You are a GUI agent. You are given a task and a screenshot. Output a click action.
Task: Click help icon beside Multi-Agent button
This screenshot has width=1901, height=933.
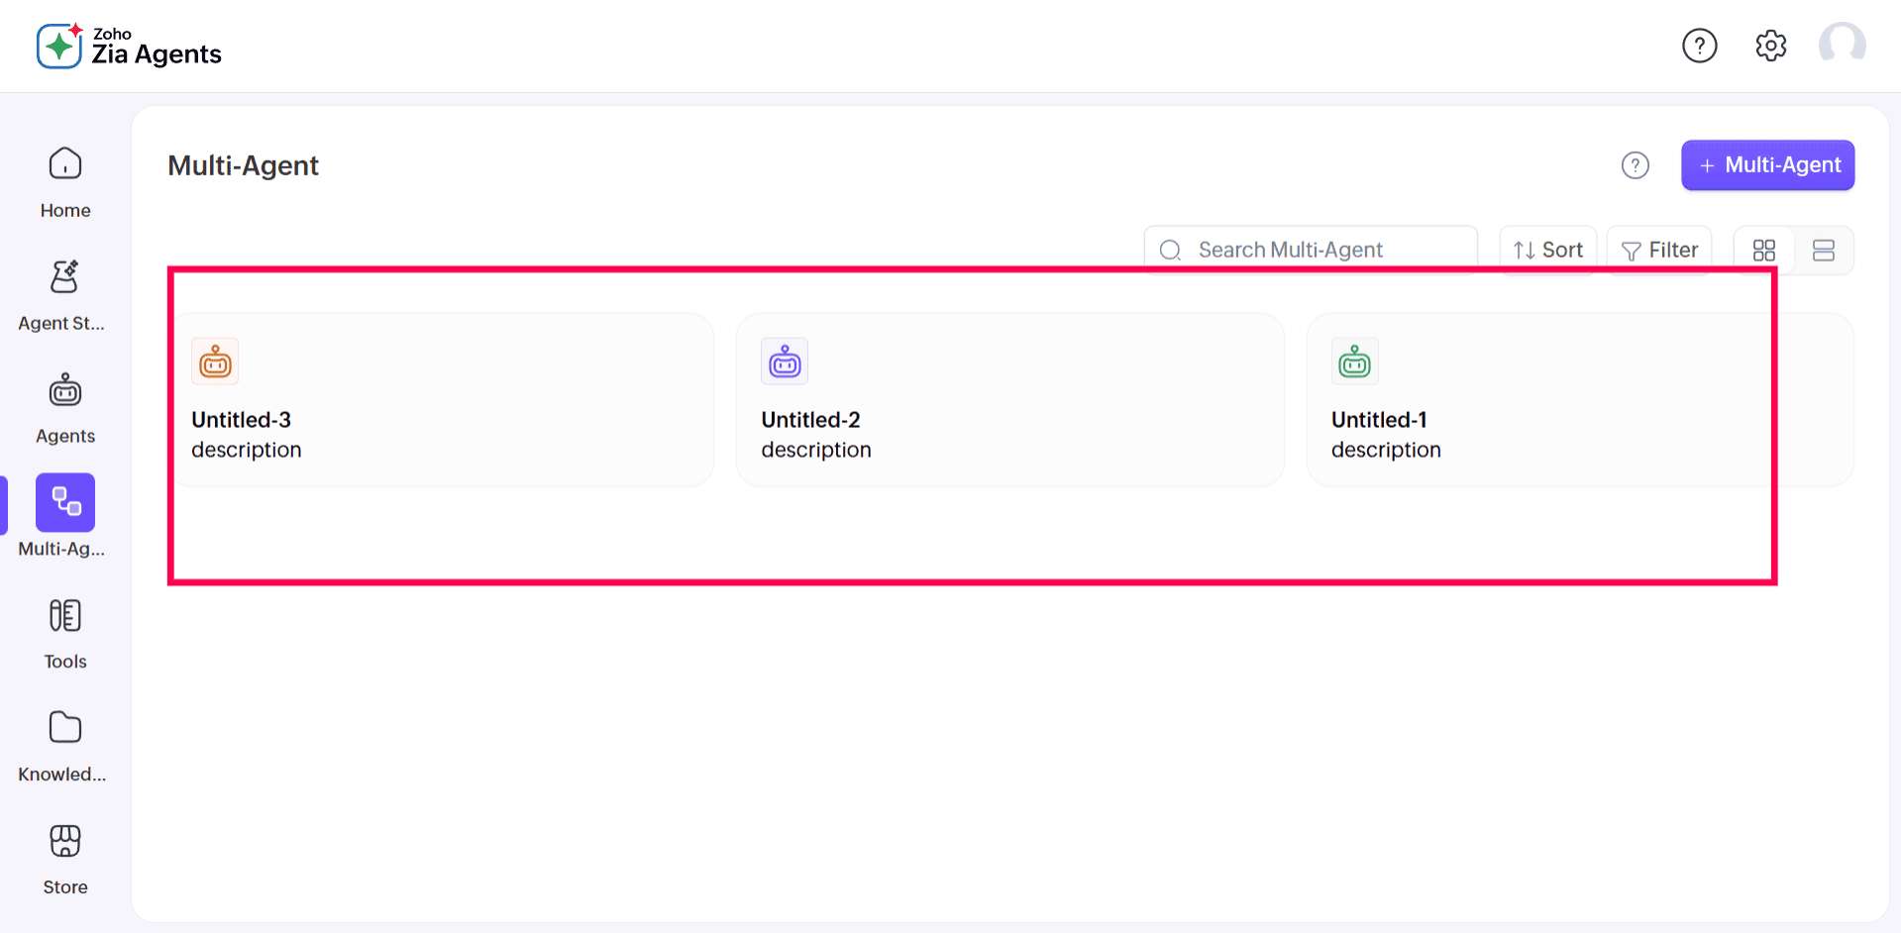(x=1635, y=165)
